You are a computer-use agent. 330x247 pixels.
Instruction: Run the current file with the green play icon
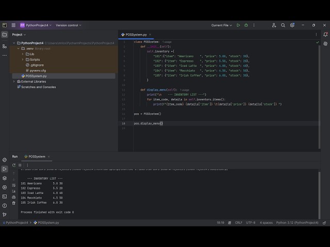click(238, 25)
